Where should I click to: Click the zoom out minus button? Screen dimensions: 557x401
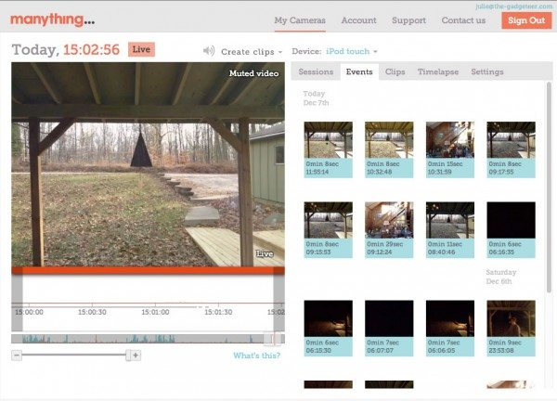coord(17,355)
